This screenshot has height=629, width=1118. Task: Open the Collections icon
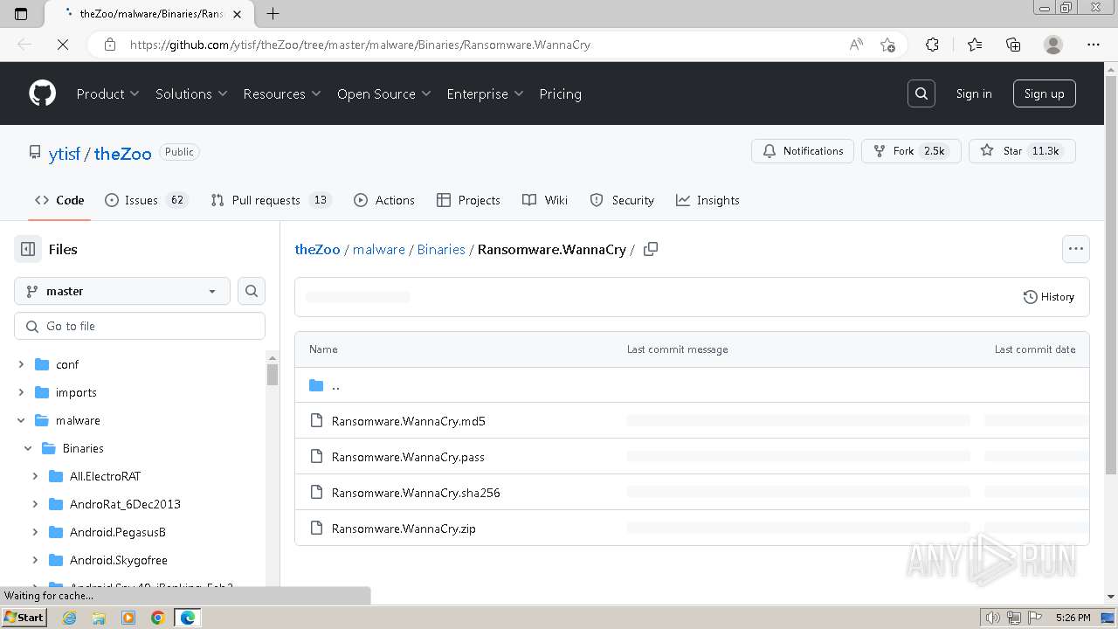(1013, 45)
